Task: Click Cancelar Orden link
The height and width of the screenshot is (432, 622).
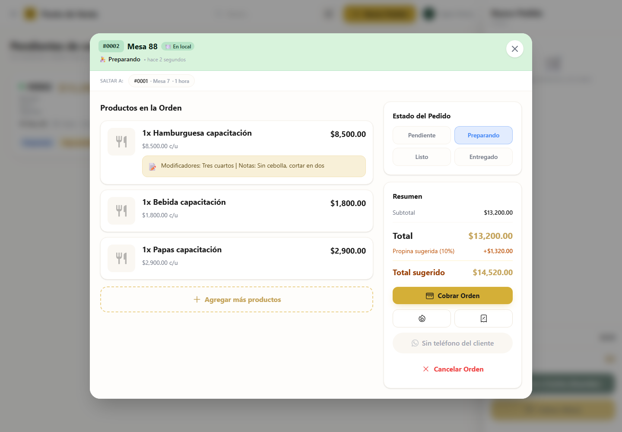Action: pos(452,369)
